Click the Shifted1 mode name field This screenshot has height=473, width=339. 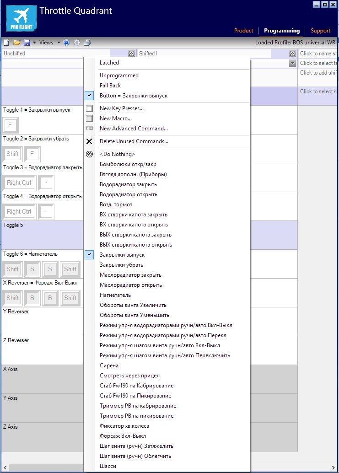[x=204, y=54]
